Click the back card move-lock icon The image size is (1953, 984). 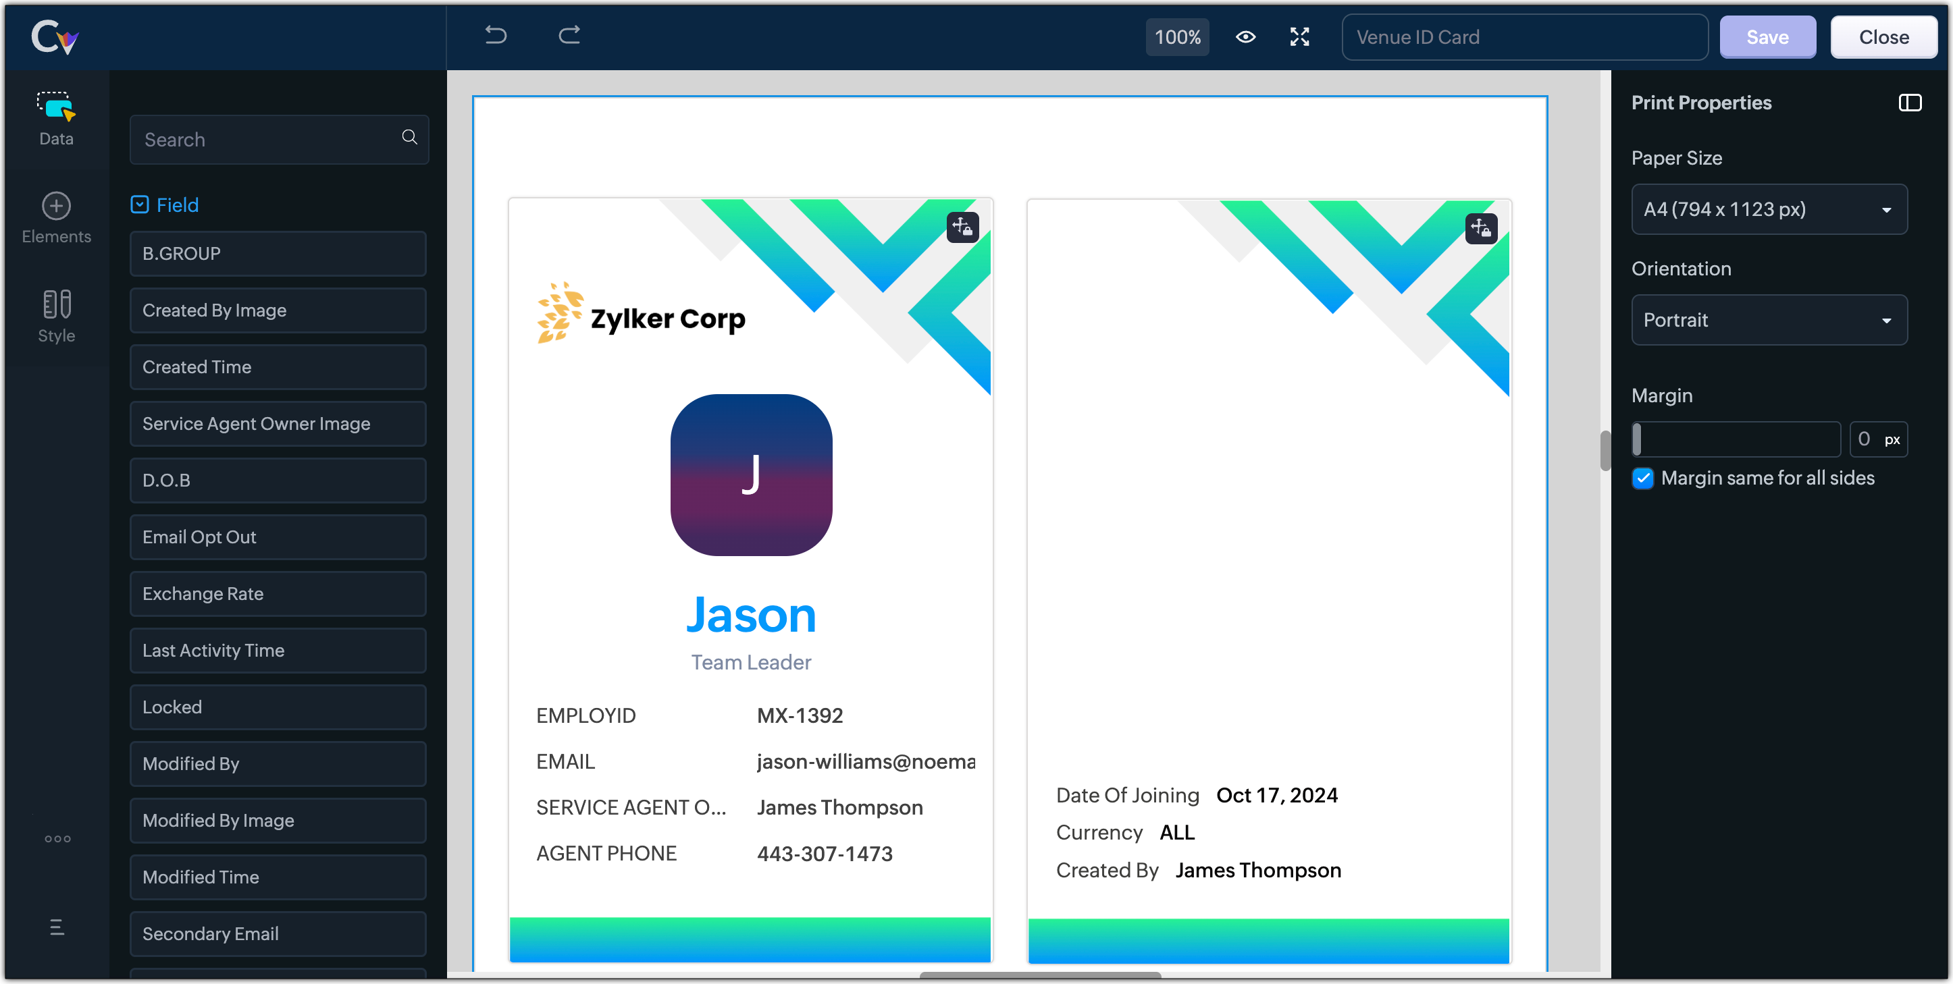pyautogui.click(x=1481, y=228)
